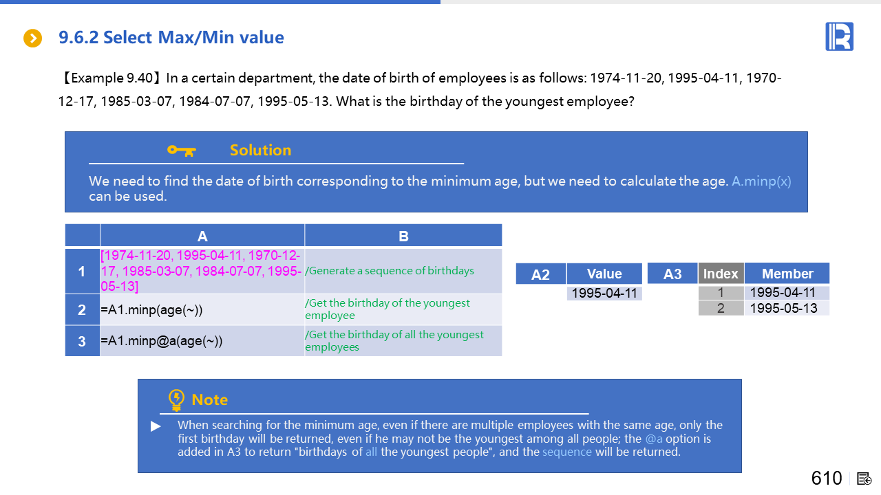Select row 1 header in code grid
Image resolution: width=881 pixels, height=495 pixels.
[x=82, y=272]
